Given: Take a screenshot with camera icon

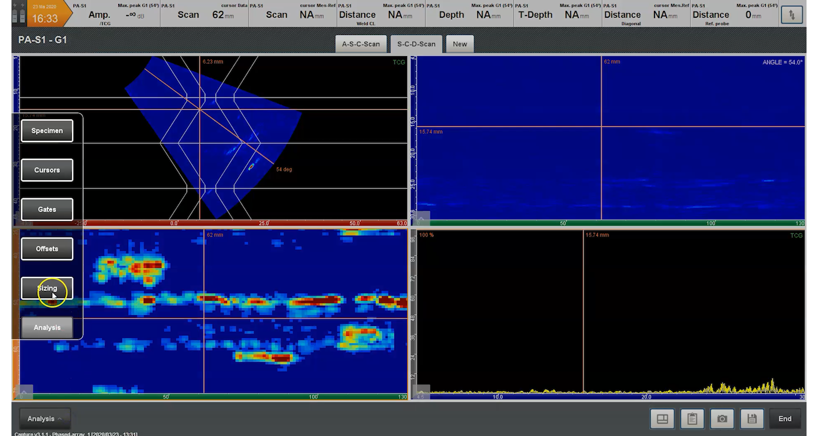Looking at the screenshot, I should 722,419.
